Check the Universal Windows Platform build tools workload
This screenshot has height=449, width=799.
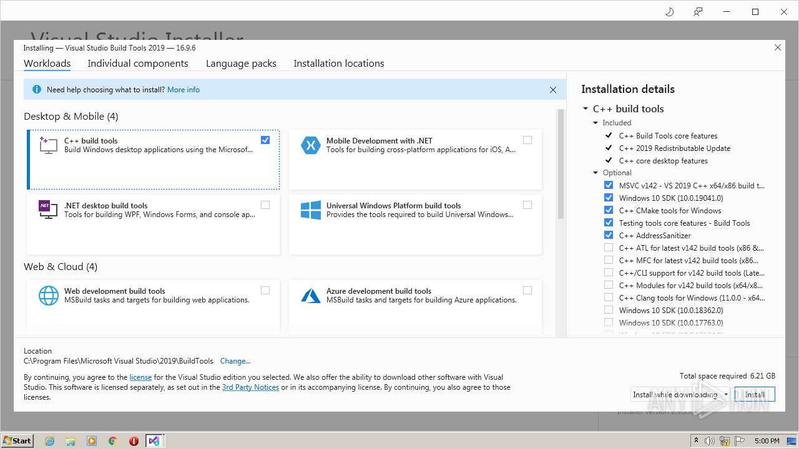coord(527,205)
